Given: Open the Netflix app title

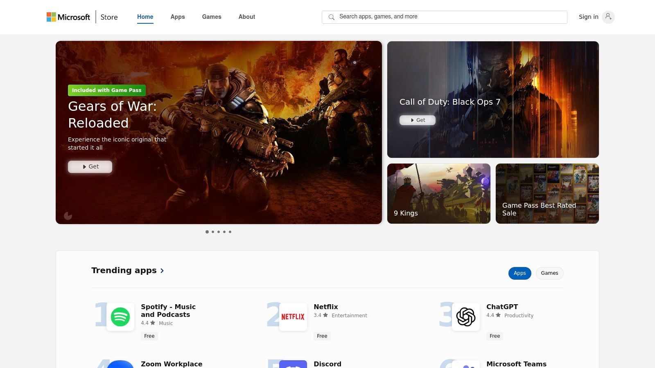Looking at the screenshot, I should click(326, 307).
